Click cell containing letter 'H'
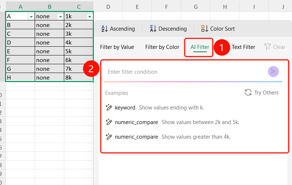 click(20, 77)
